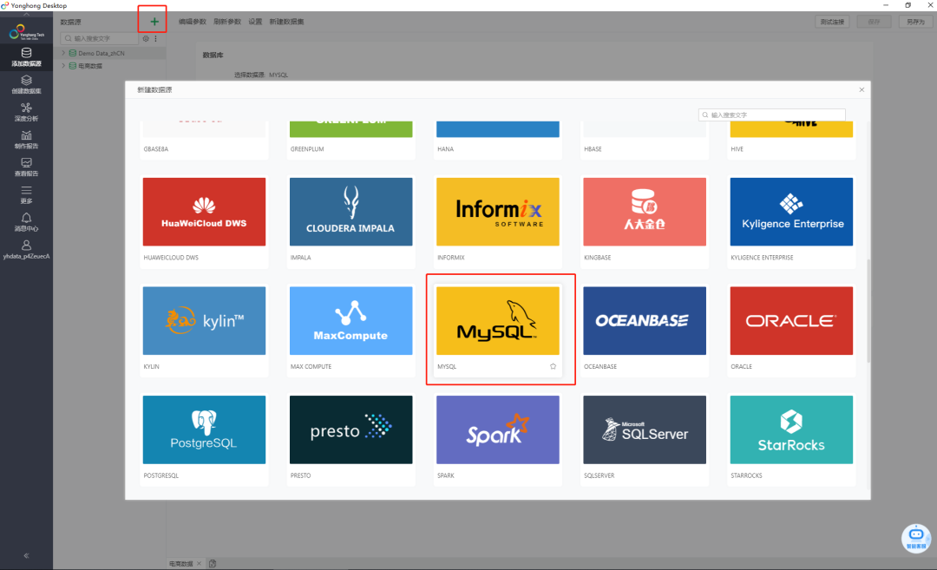Click the GREENPLUM card label
This screenshot has width=937, height=570.
(307, 148)
